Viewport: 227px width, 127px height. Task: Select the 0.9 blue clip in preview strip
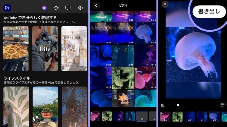pyautogui.click(x=202, y=117)
